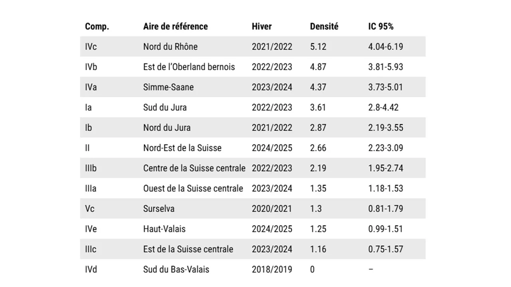
Task: Click the Nord du Jura cell
Action: tap(167, 128)
